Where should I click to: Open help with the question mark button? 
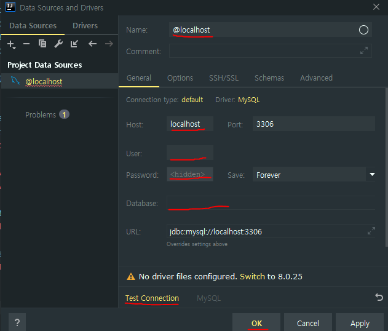coord(17,322)
